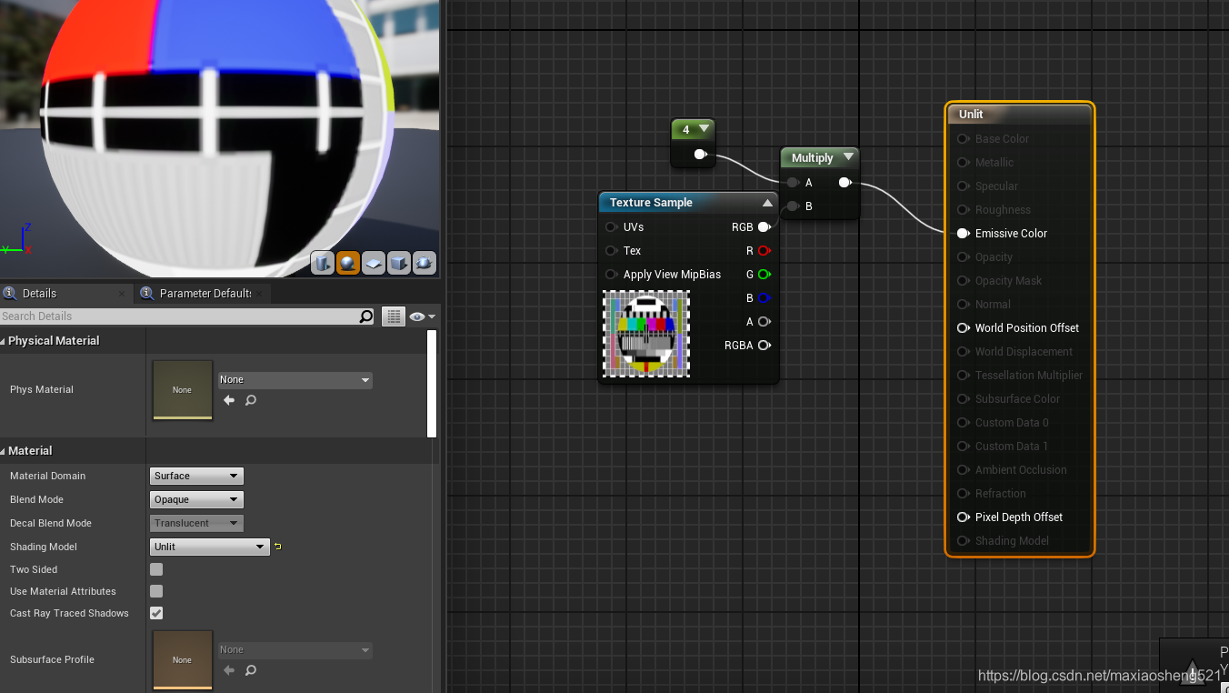
Task: Click the Base Color input pin
Action: (963, 139)
